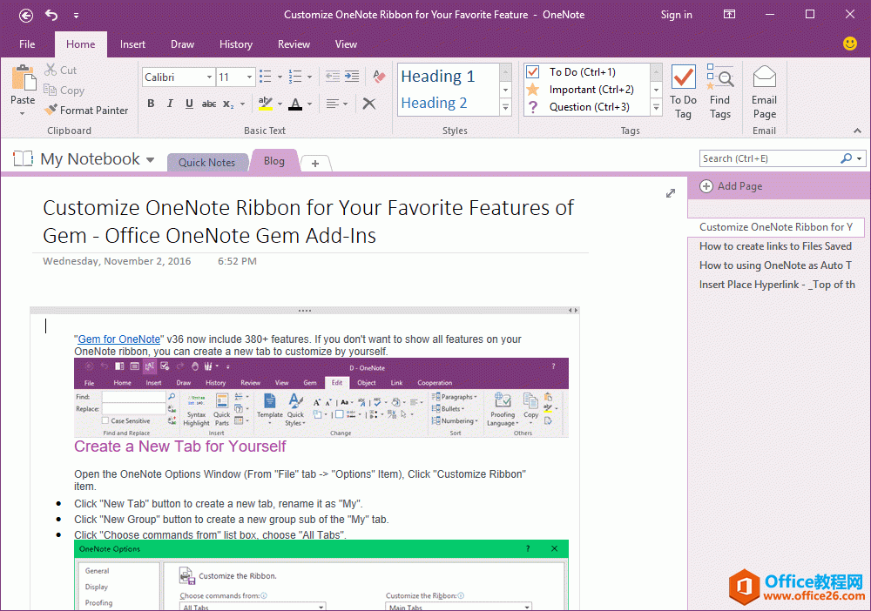Expand the subscript/superscript arrow
Image resolution: width=871 pixels, height=611 pixels.
pos(242,104)
